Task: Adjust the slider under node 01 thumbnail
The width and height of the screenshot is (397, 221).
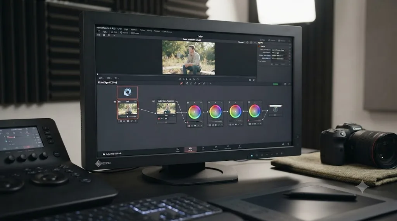Action: click(x=128, y=117)
